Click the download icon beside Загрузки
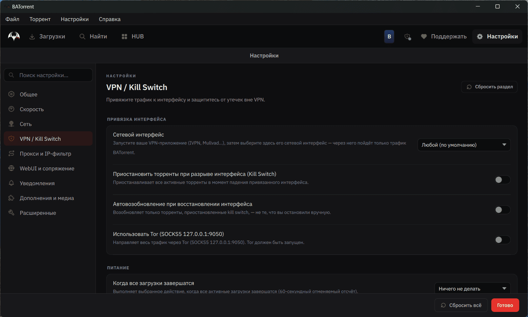528x317 pixels. (x=32, y=37)
